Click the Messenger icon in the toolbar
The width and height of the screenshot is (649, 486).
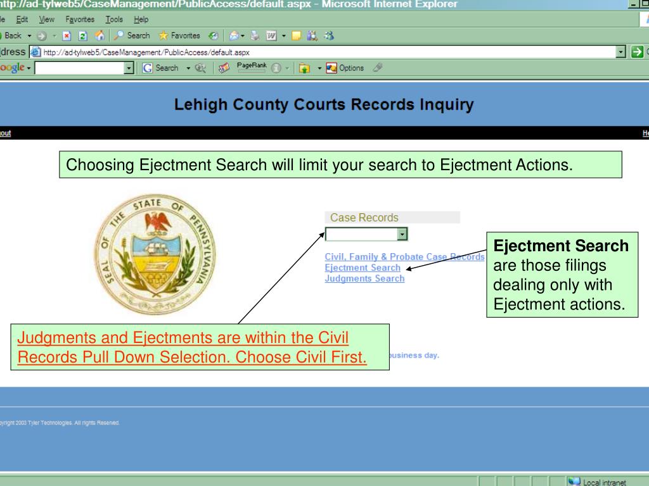329,36
